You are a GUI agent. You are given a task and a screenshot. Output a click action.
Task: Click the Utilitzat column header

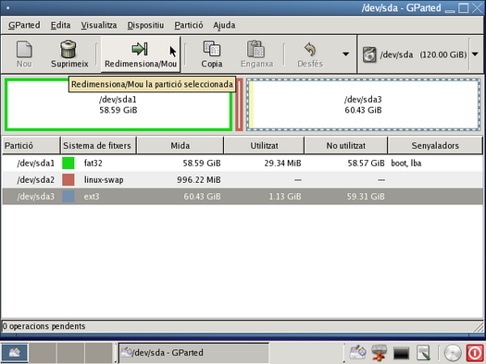pyautogui.click(x=264, y=145)
